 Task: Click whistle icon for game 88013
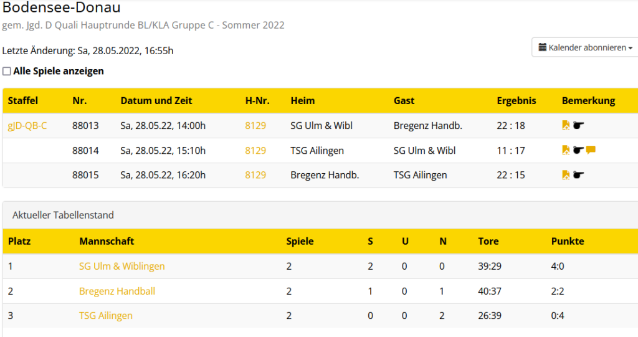[579, 125]
